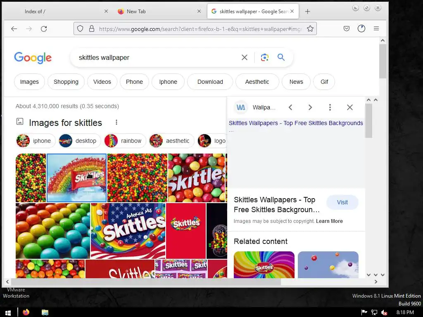Open the three-dot menu beside Images for skittles
The height and width of the screenshot is (317, 423).
point(116,122)
